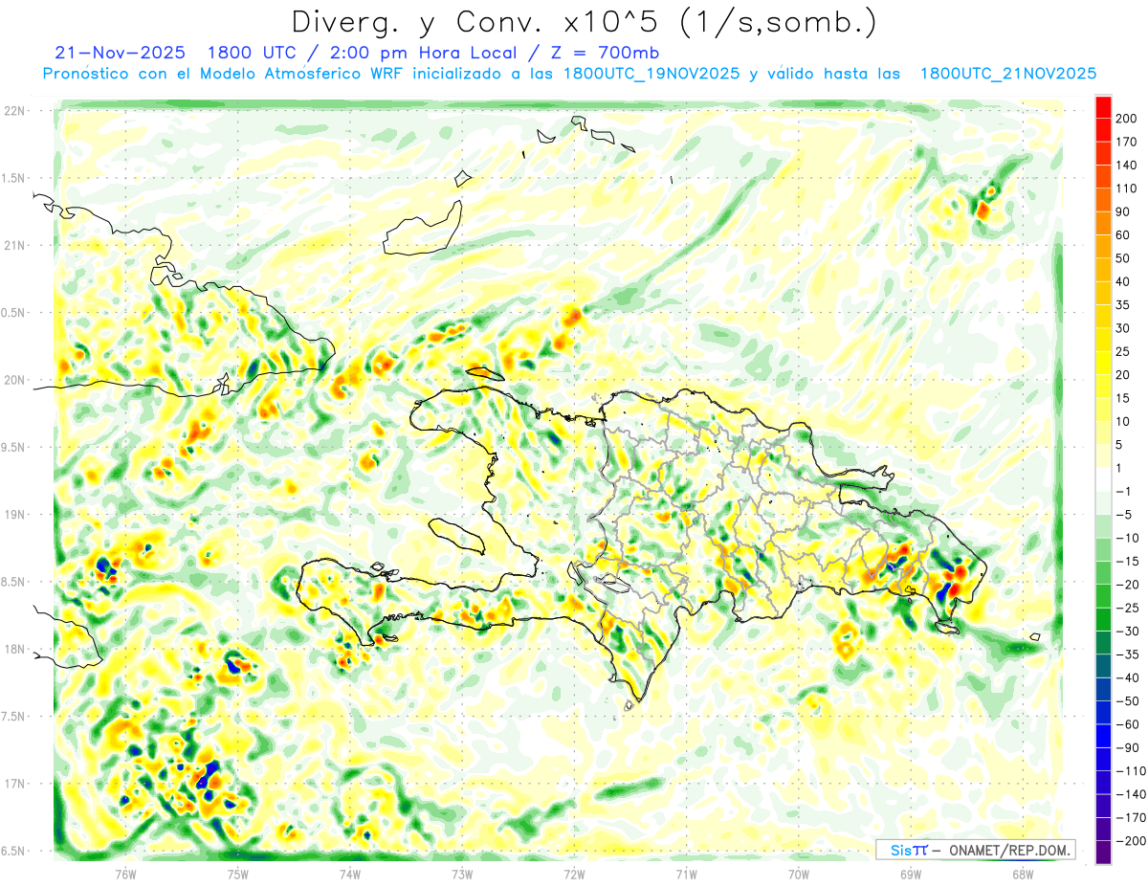1148x887 pixels.
Task: Click the "22N" latitude label
Action: coord(13,111)
